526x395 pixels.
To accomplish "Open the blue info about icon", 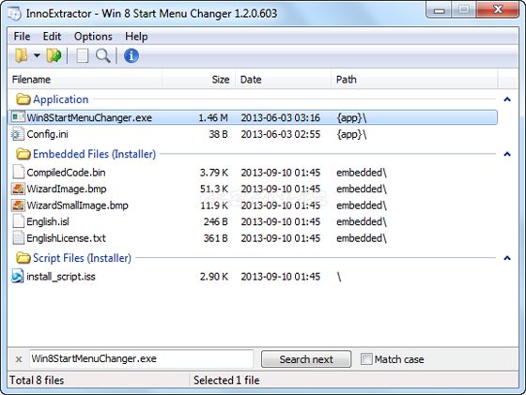I will (x=131, y=55).
